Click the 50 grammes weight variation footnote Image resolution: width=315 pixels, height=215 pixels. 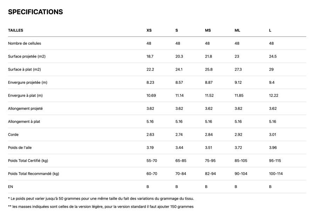(101, 199)
